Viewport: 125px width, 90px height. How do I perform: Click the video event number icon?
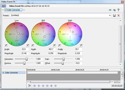[x=4, y=6]
